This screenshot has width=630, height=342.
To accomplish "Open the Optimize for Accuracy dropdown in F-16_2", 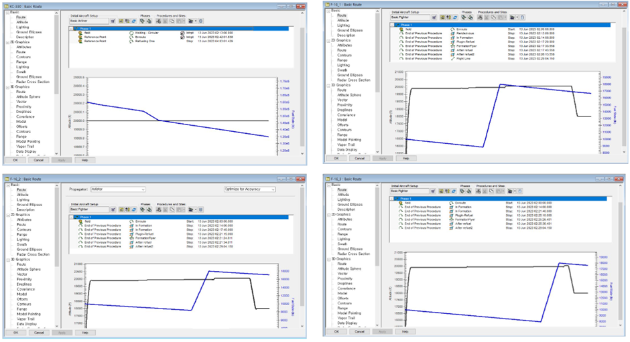I will click(249, 189).
